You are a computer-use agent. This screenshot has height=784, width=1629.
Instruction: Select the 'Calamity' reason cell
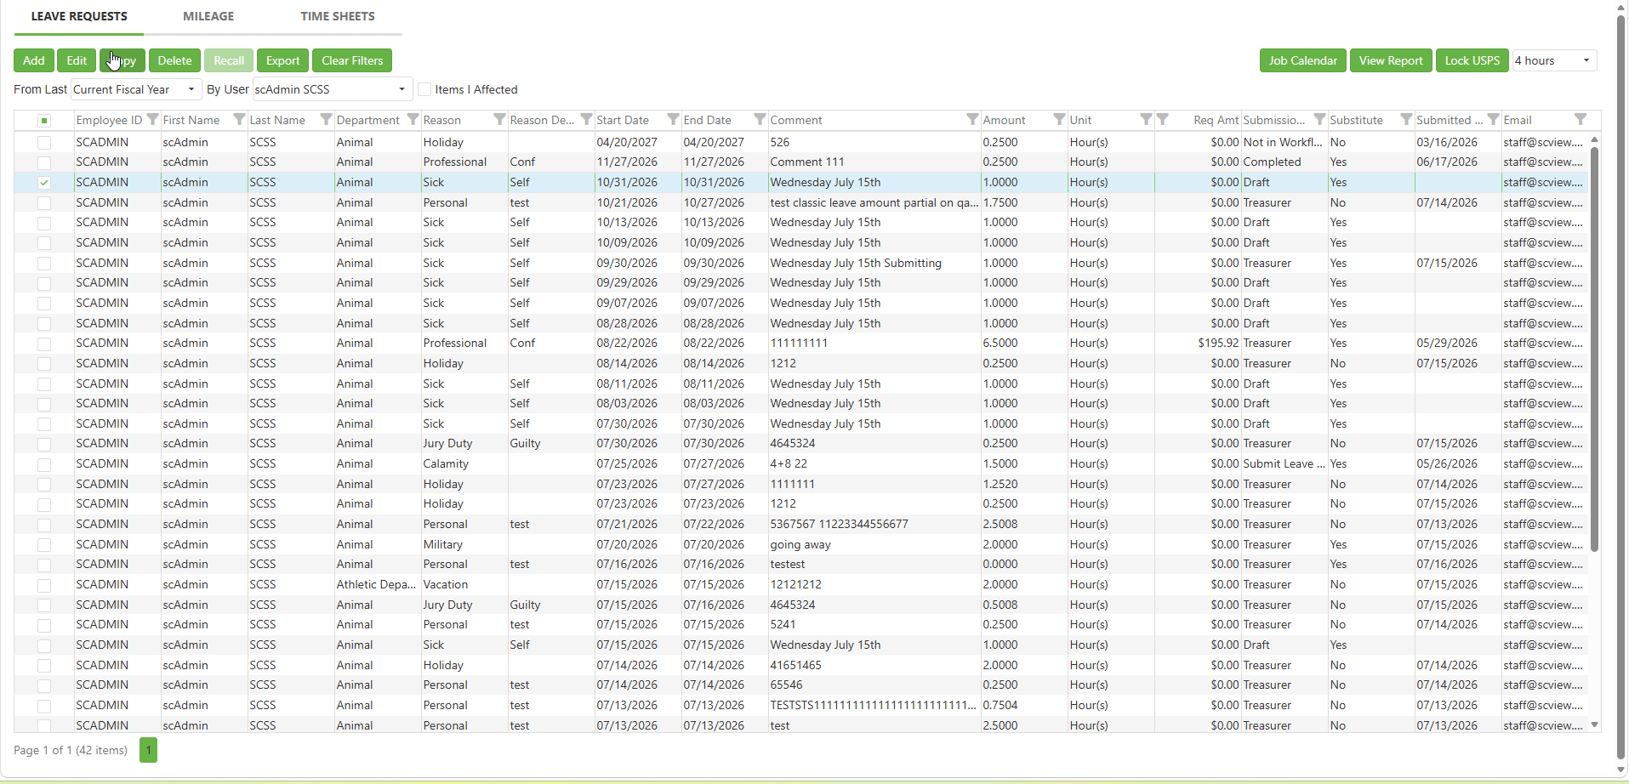click(464, 463)
